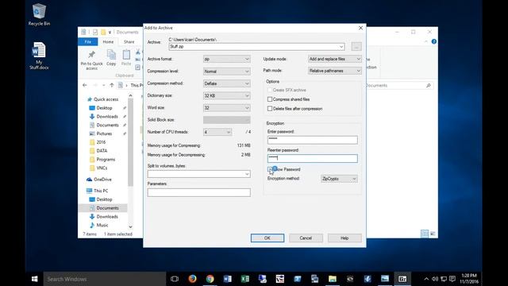508x286 pixels.
Task: Click the Explorer up-folder arrow
Action: click(112, 85)
